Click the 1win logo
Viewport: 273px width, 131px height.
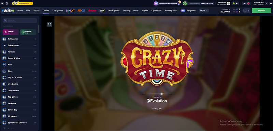(8, 11)
